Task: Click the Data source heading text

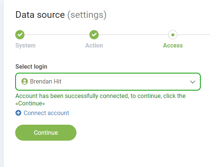Action: pyautogui.click(x=40, y=14)
